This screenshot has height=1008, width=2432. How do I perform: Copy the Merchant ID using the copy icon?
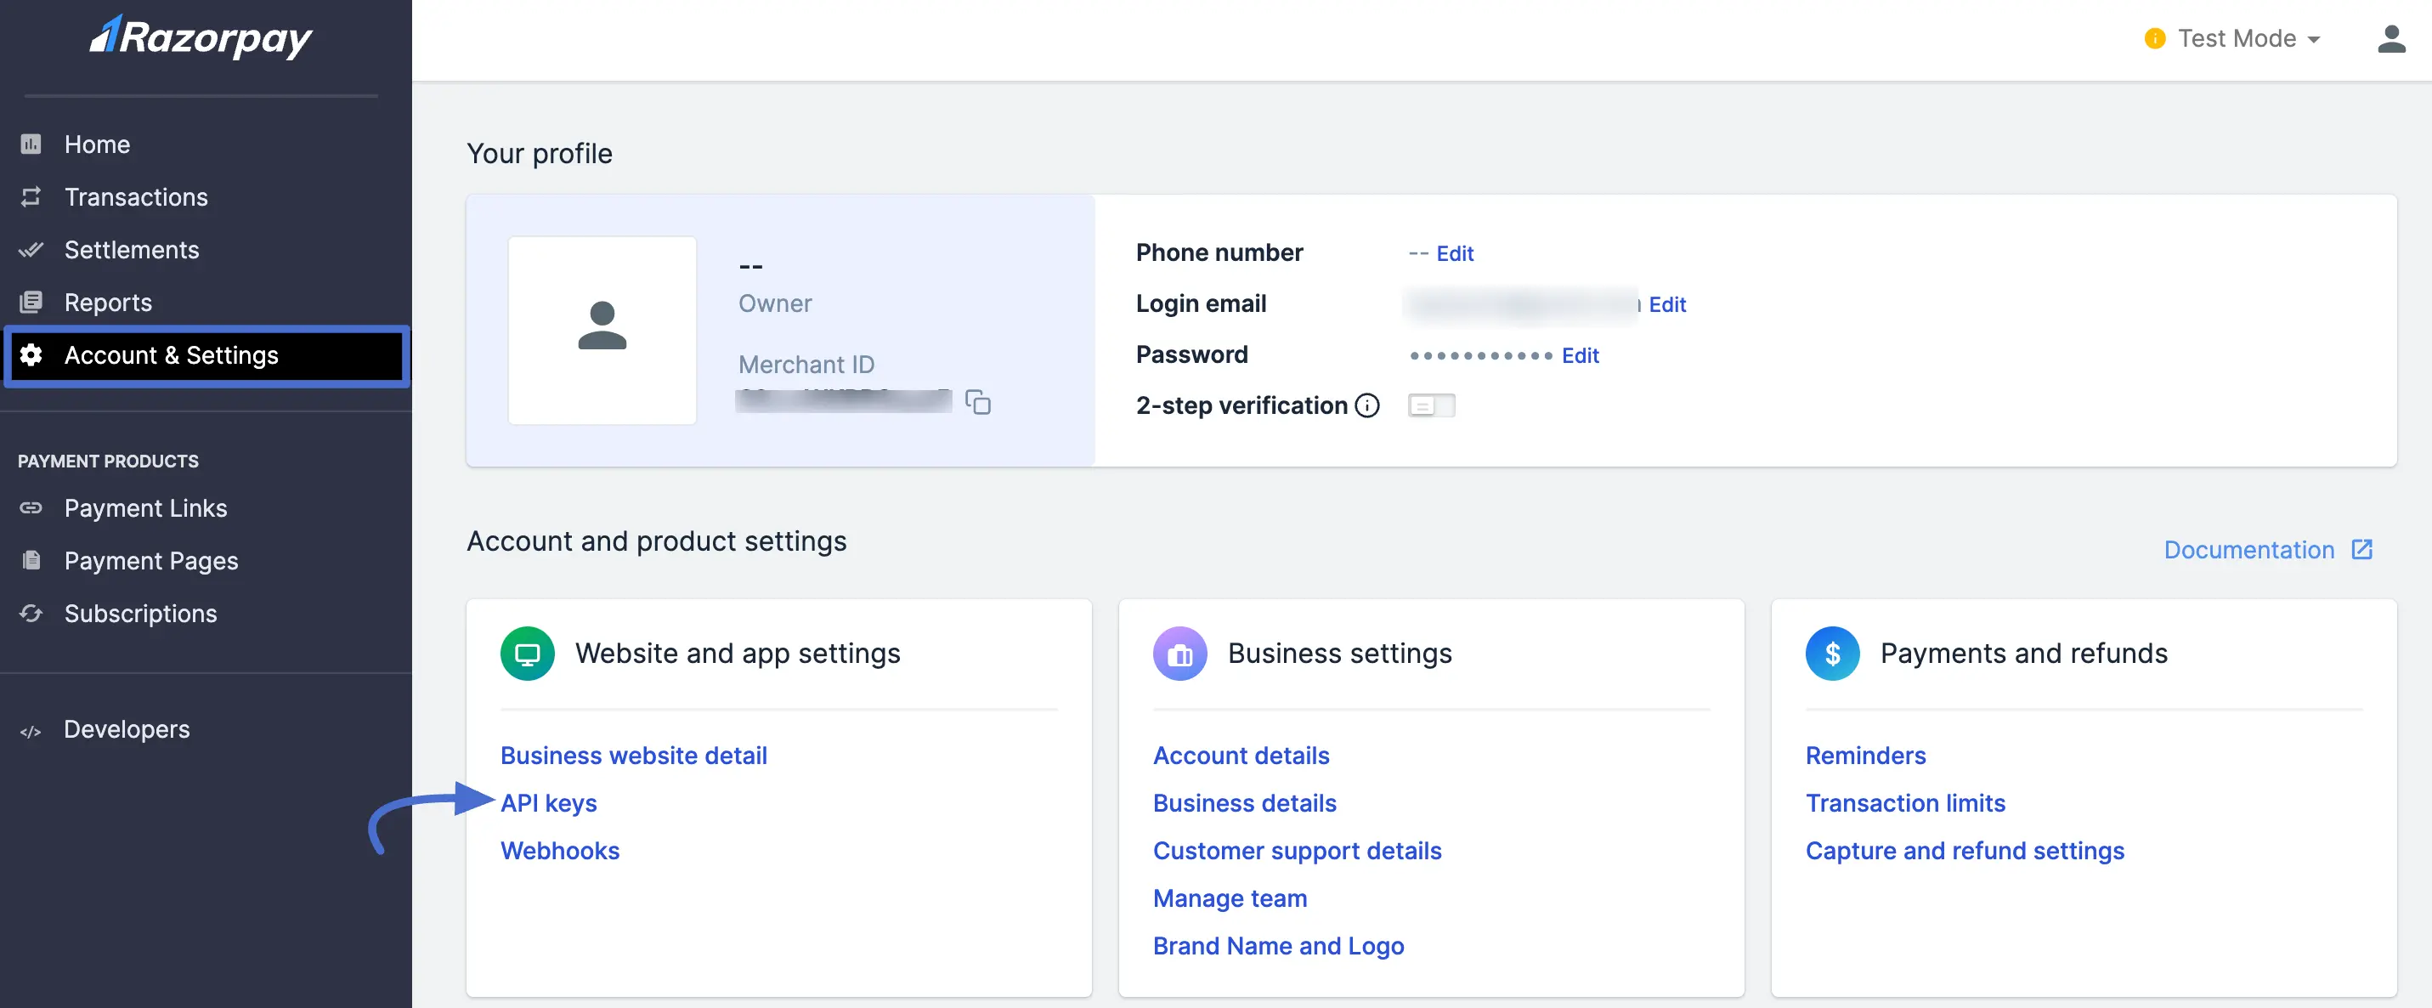point(978,401)
